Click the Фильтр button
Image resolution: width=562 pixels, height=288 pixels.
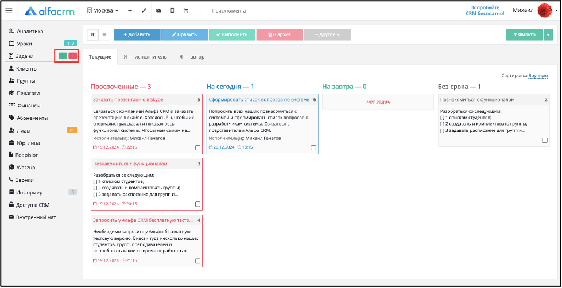coord(524,35)
